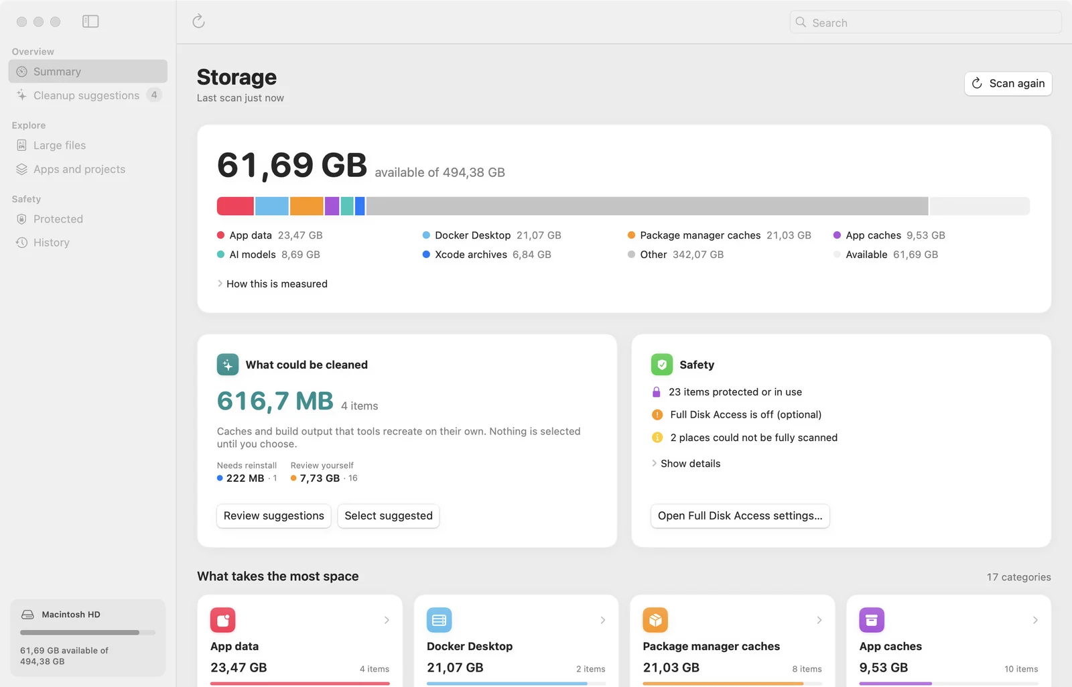
Task: Toggle the sidebar visibility icon
Action: [90, 21]
